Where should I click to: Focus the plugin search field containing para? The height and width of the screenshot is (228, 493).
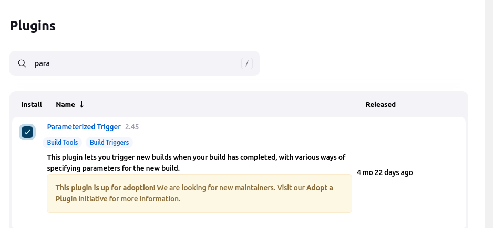(x=131, y=63)
